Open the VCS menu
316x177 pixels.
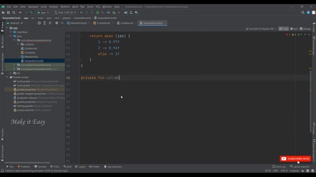coord(98,6)
